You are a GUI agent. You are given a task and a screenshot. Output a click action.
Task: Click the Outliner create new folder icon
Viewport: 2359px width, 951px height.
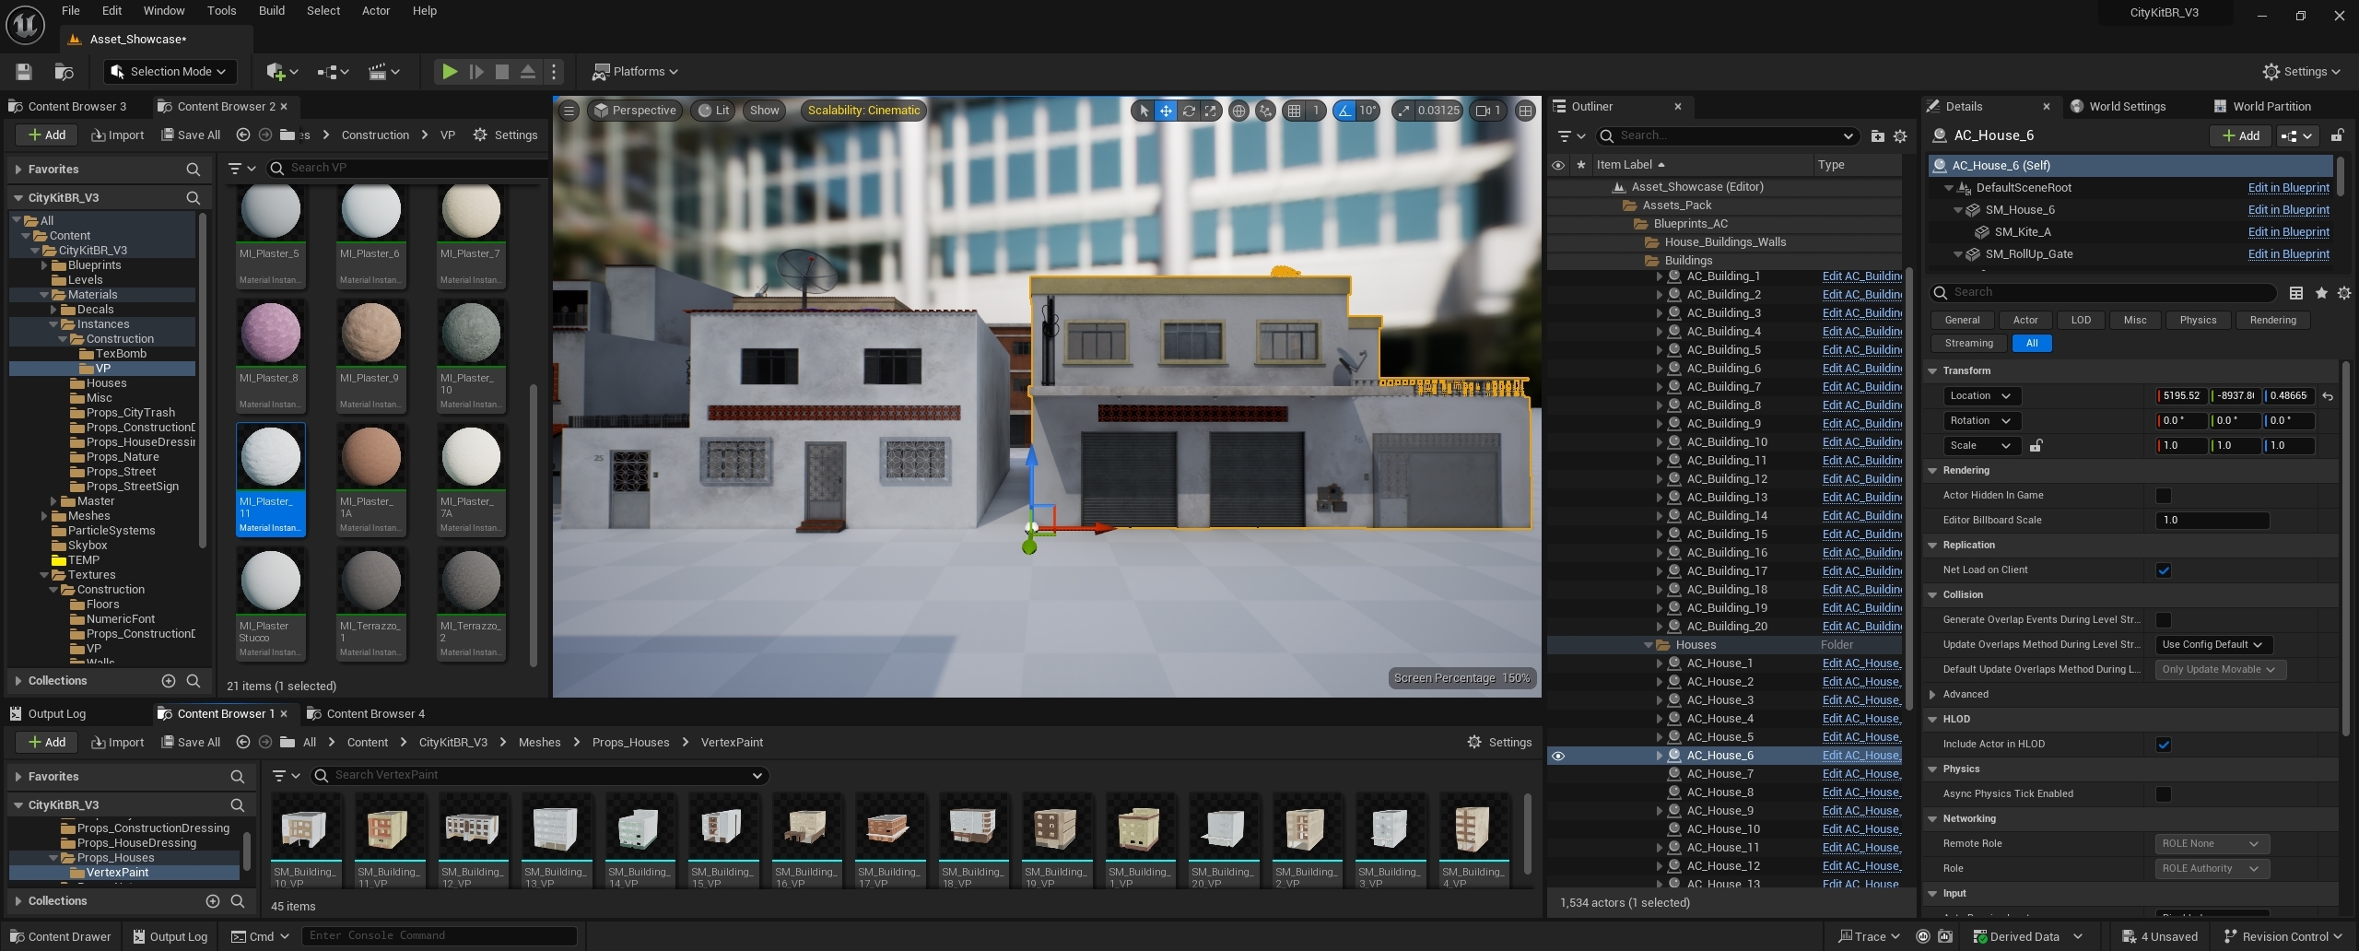coord(1877,136)
